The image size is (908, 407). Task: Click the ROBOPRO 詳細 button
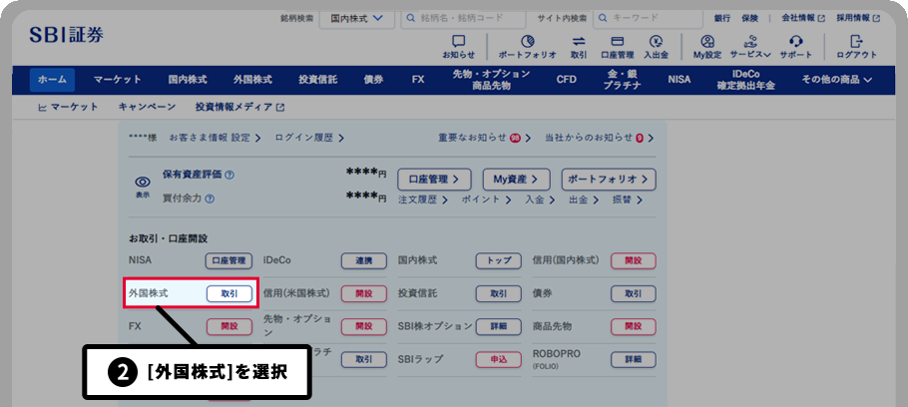point(634,359)
